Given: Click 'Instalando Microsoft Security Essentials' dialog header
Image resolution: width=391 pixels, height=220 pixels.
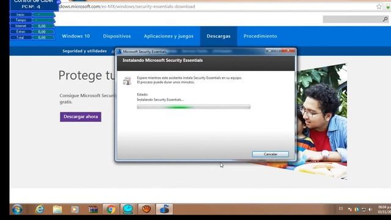Looking at the screenshot, I should coord(163,61).
